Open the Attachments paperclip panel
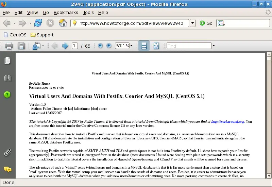The image size is (272, 187). point(7,152)
